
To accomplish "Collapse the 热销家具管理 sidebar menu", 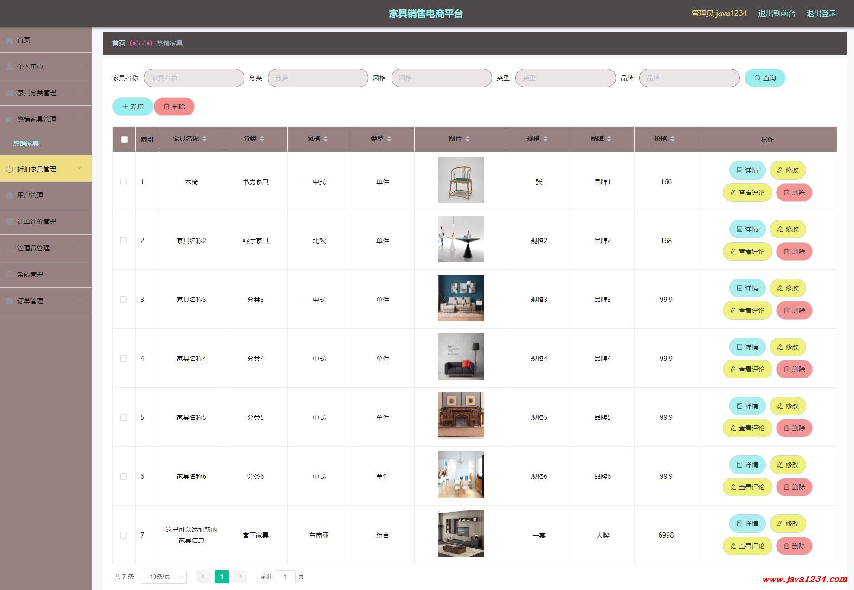I will pos(46,119).
